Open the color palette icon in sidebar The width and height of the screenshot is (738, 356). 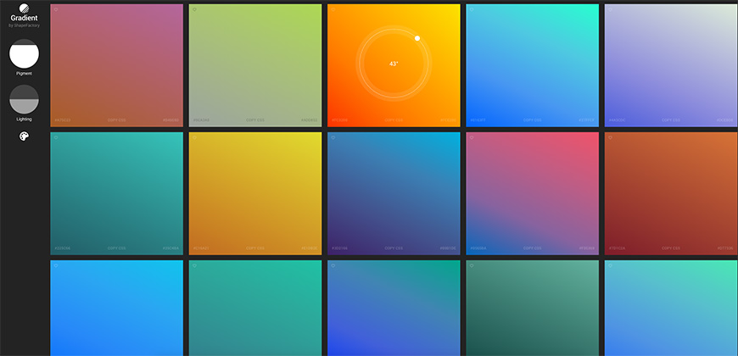[24, 136]
